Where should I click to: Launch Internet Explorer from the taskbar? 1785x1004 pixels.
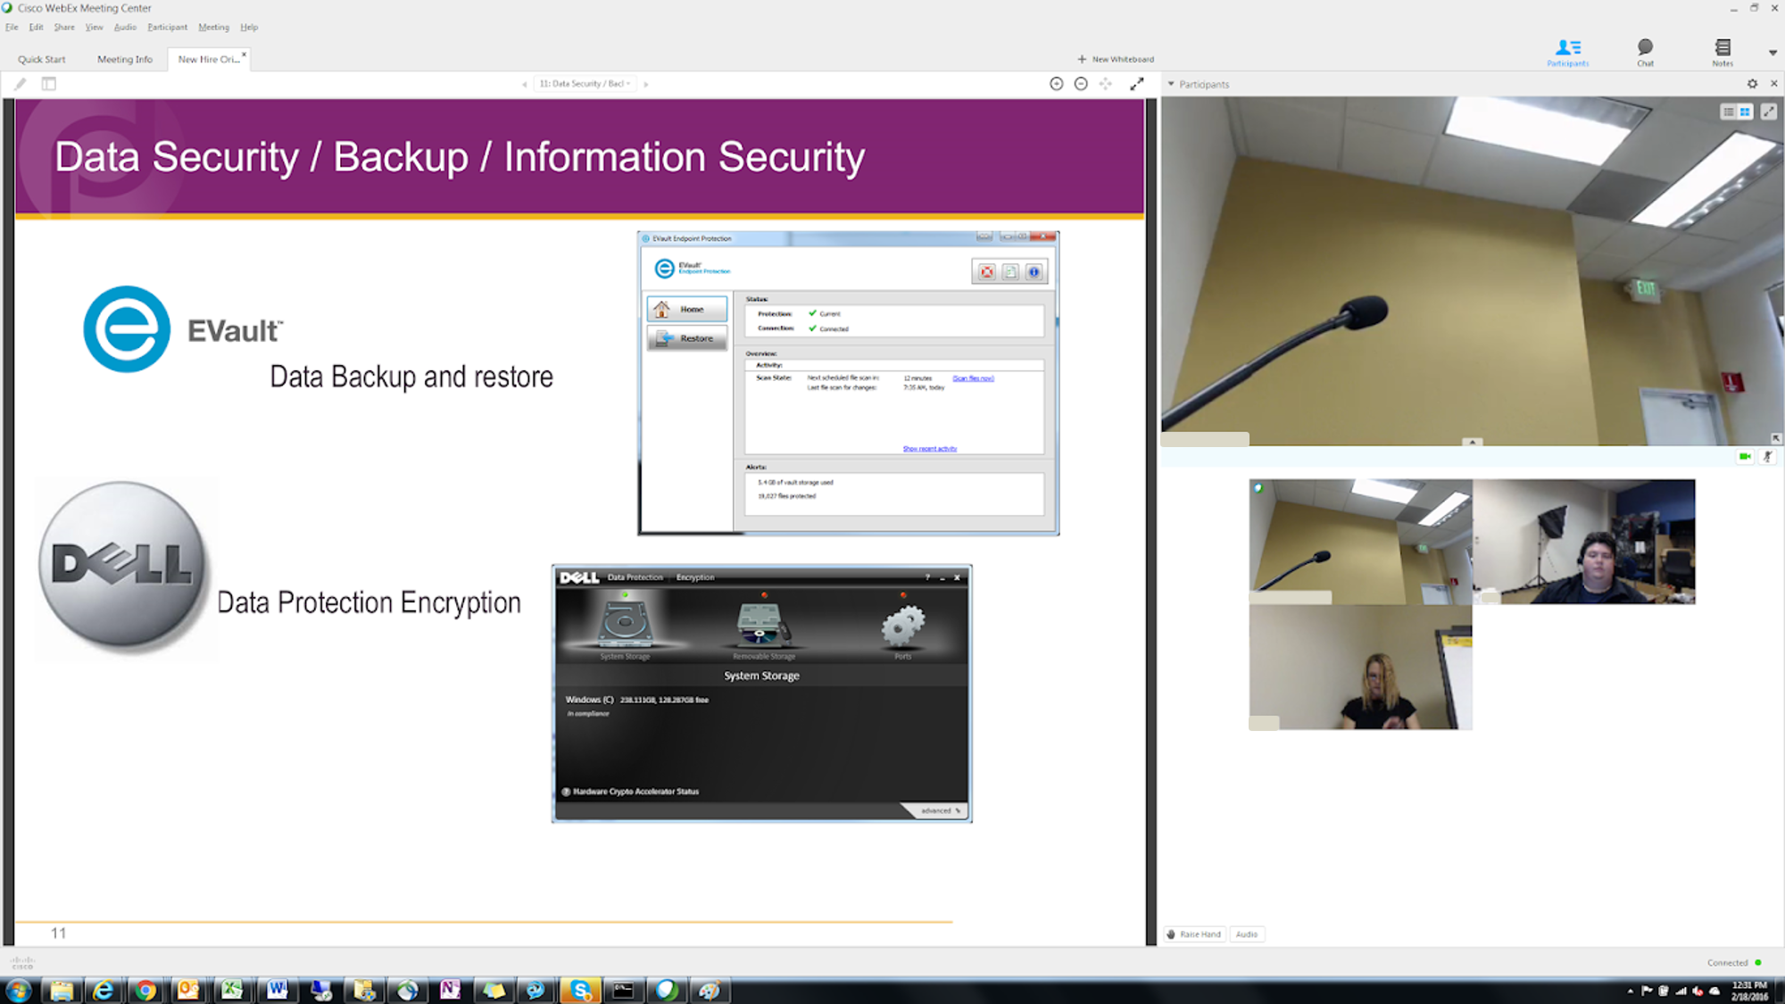104,990
